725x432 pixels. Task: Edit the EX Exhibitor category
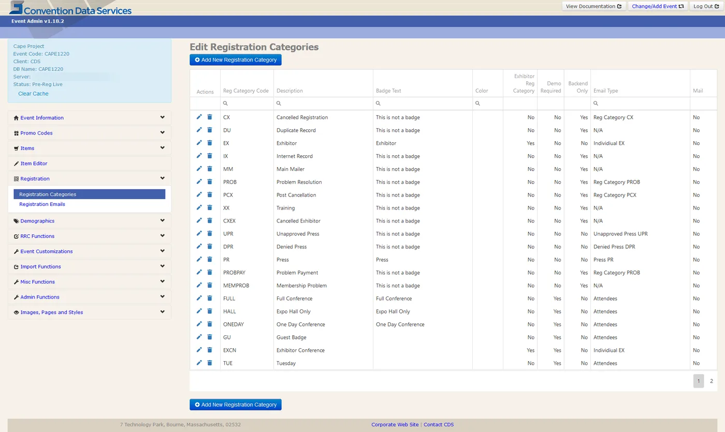199,143
